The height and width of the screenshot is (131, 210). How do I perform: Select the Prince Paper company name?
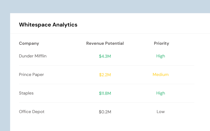point(31,74)
